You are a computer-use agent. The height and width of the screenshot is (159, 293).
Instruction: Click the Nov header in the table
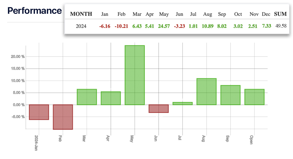click(x=254, y=14)
